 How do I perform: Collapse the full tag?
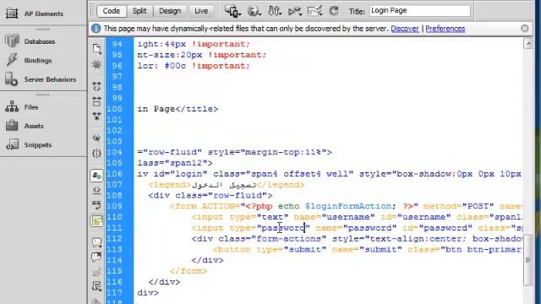pos(96,86)
